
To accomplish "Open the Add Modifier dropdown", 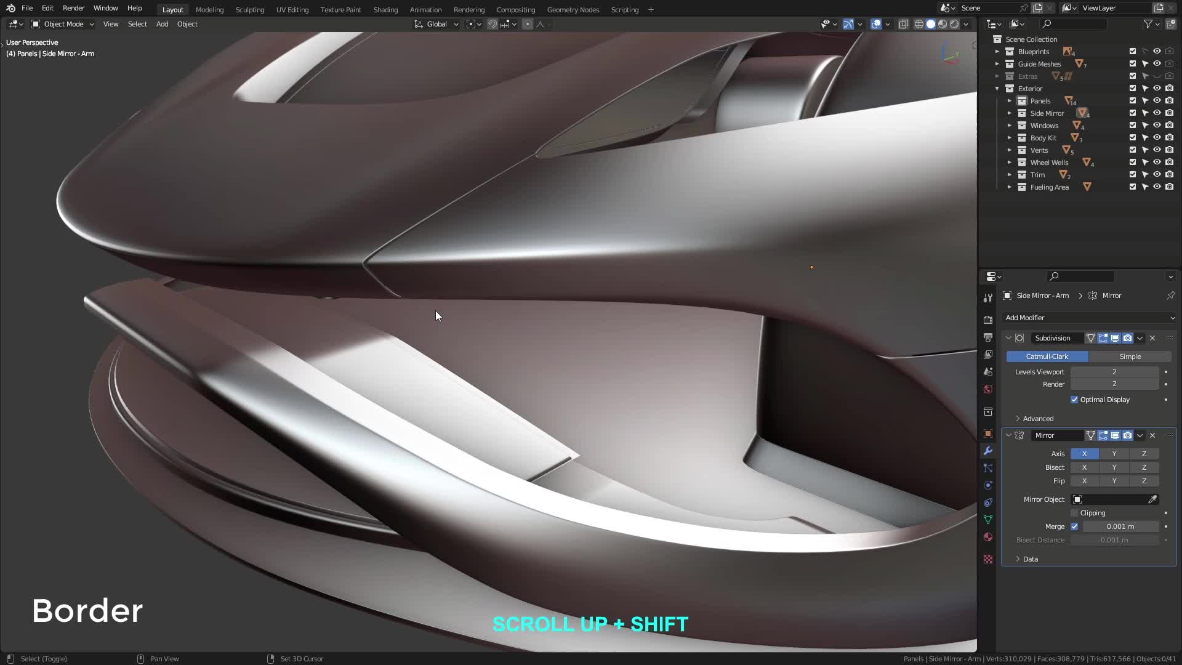I will (1089, 318).
